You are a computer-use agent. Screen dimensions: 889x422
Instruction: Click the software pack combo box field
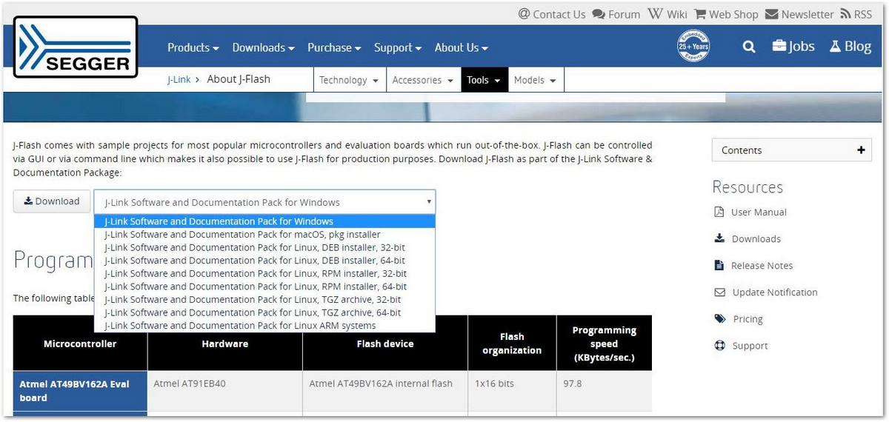pos(264,202)
